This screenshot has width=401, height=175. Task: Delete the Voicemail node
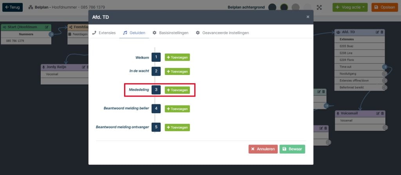click(x=382, y=113)
